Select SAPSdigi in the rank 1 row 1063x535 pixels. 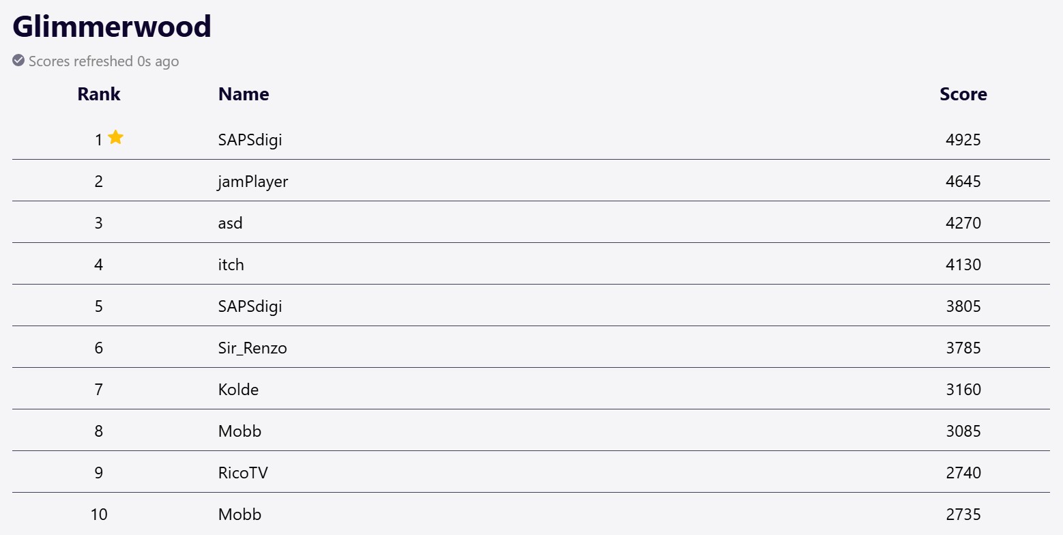coord(250,140)
